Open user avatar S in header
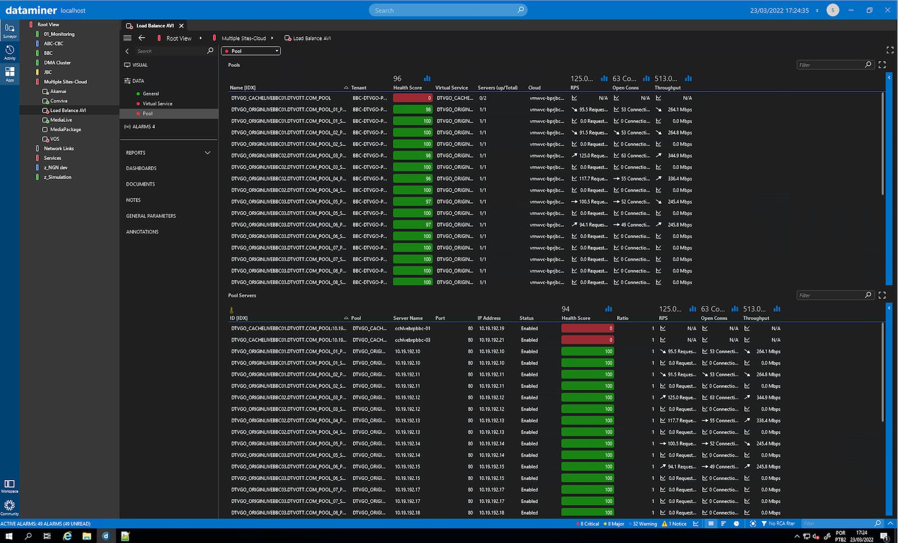 [x=833, y=10]
